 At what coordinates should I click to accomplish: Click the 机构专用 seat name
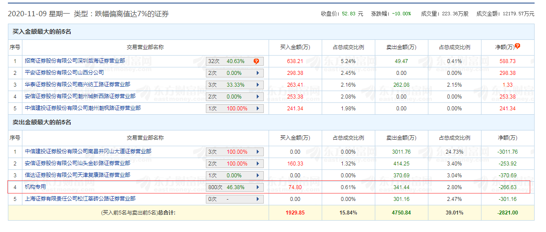point(36,187)
